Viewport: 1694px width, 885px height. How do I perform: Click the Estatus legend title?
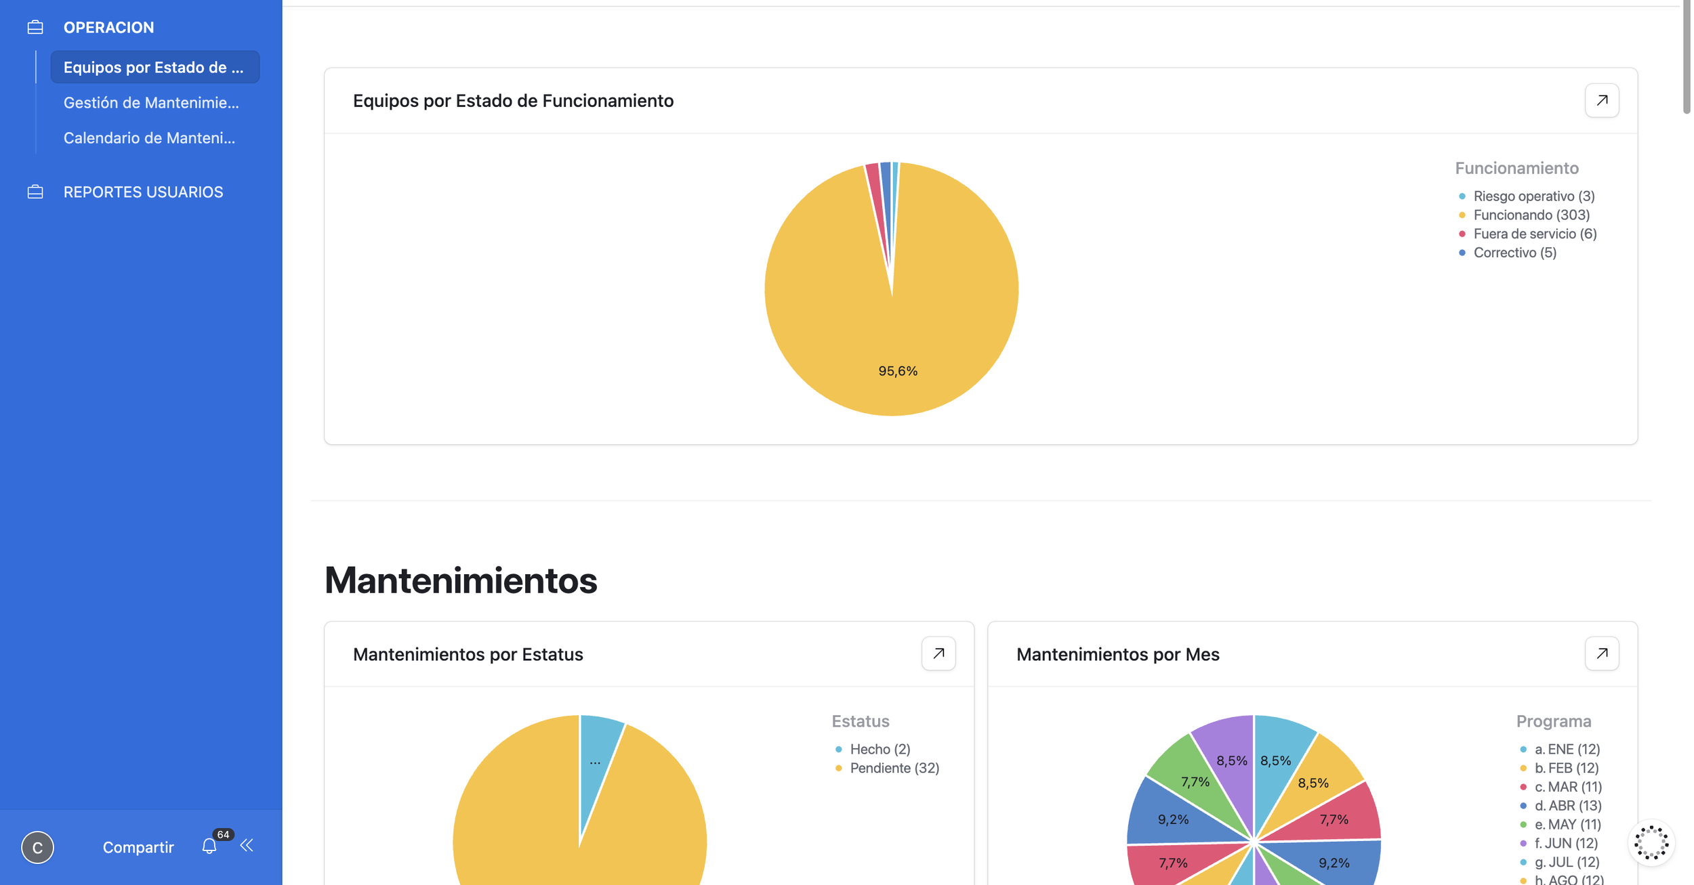pyautogui.click(x=861, y=721)
